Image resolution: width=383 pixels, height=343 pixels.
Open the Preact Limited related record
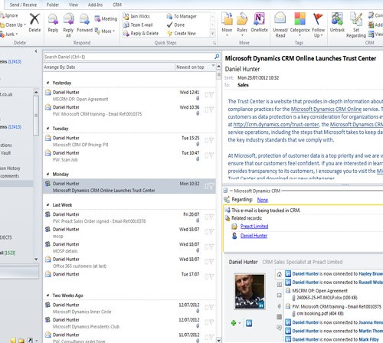(x=254, y=226)
